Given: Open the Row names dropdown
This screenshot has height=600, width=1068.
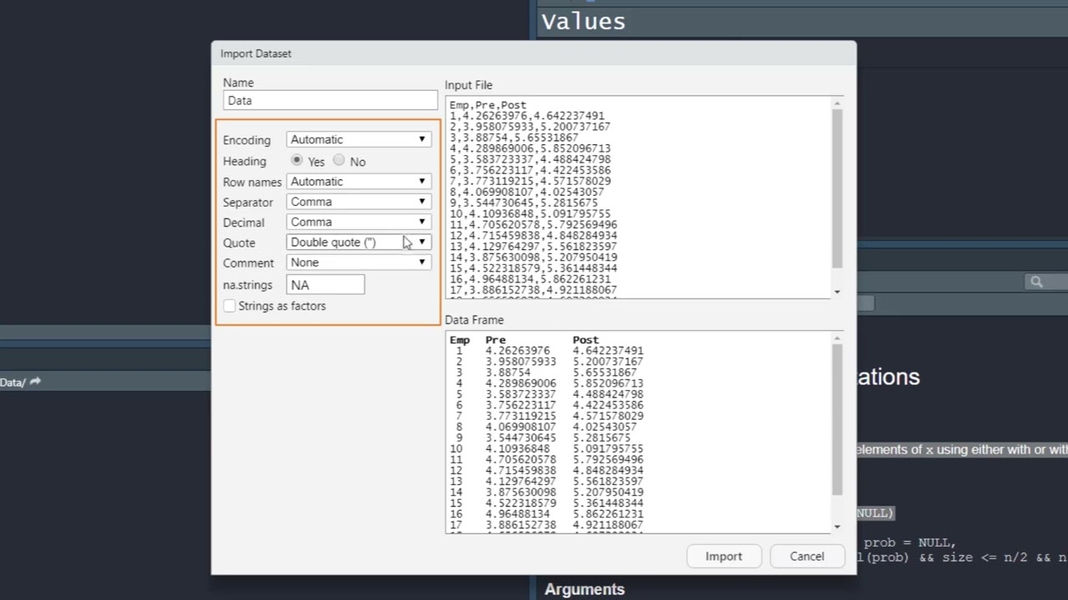Looking at the screenshot, I should click(359, 181).
